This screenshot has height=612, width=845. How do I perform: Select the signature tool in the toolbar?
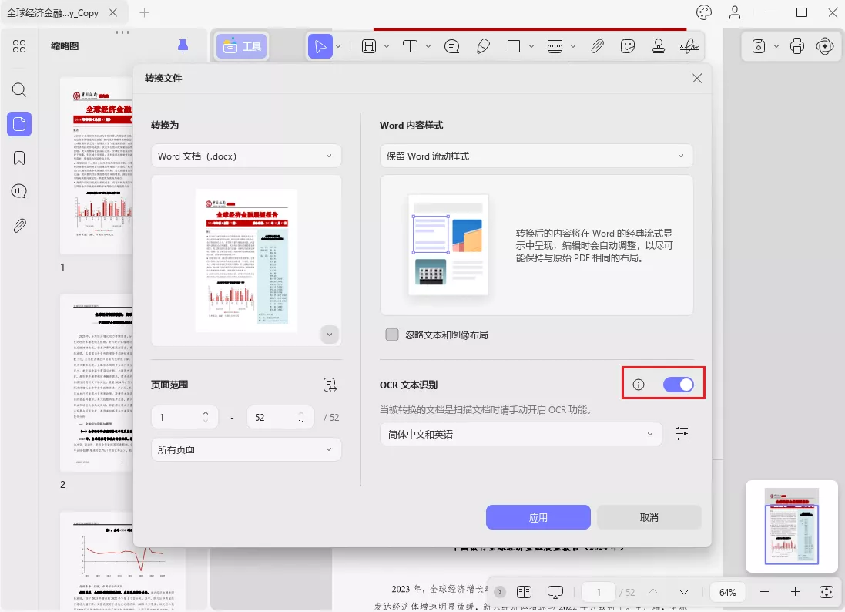point(689,46)
